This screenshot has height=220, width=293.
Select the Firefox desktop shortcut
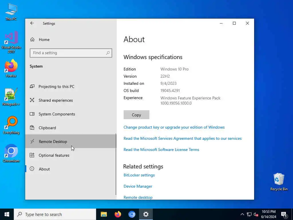click(11, 68)
